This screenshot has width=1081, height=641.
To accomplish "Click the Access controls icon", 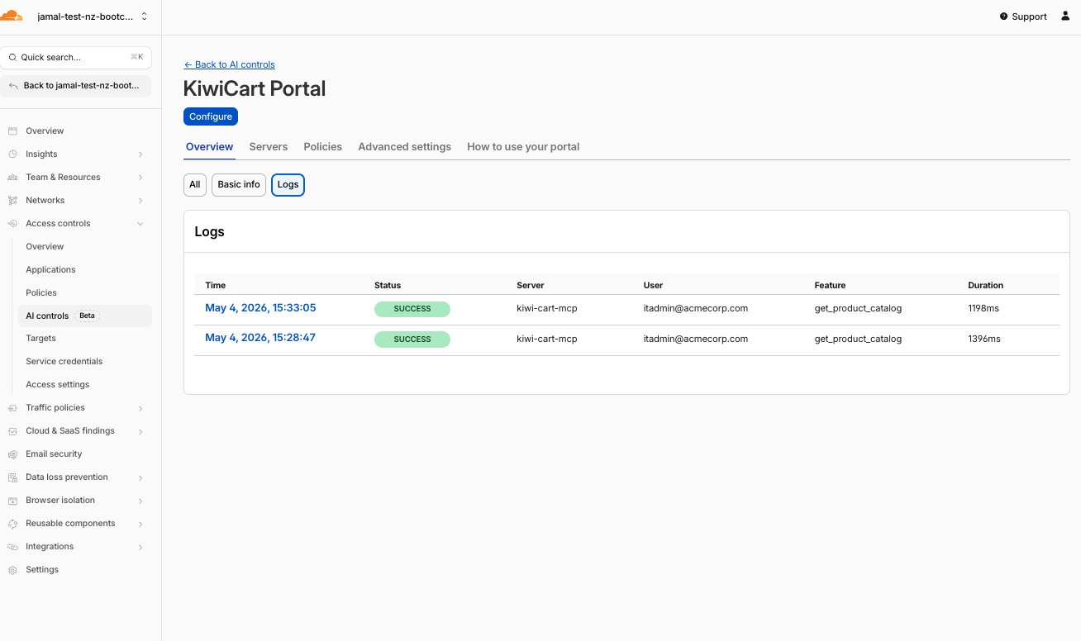I will [12, 224].
